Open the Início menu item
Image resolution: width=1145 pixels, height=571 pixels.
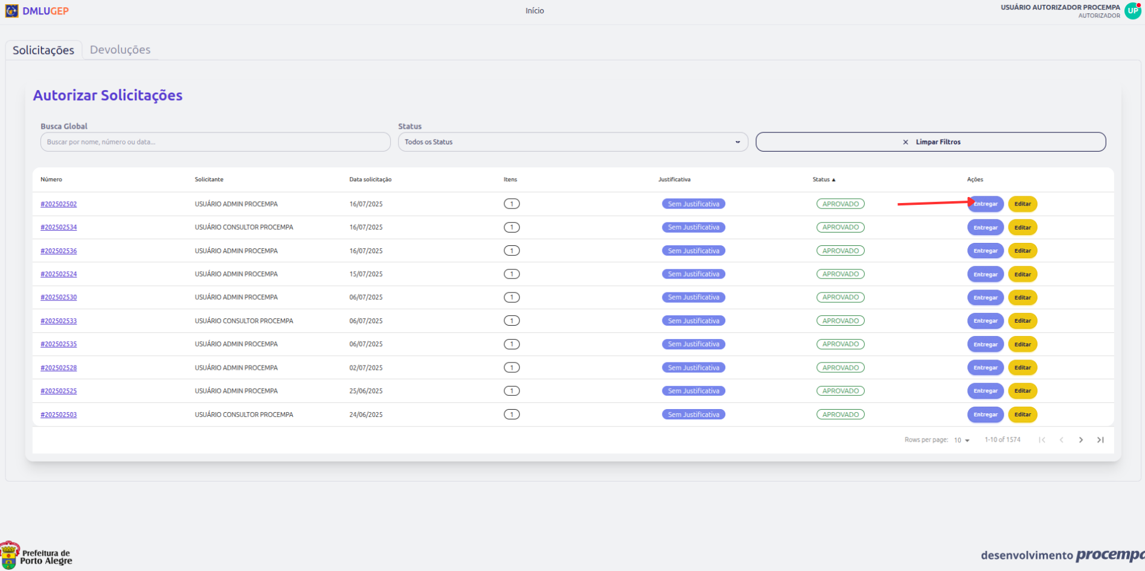point(534,11)
